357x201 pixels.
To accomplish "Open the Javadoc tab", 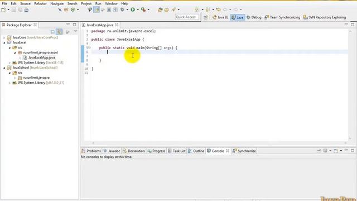I will coord(112,151).
